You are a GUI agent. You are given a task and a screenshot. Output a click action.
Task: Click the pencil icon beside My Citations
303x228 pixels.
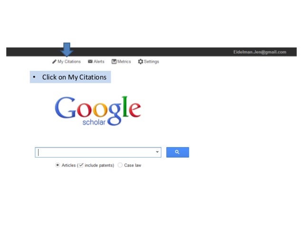click(x=54, y=61)
